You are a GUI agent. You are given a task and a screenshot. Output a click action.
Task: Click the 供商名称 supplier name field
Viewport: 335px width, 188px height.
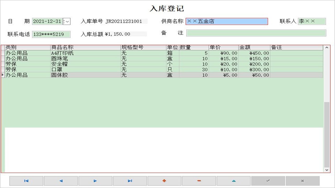(x=227, y=21)
